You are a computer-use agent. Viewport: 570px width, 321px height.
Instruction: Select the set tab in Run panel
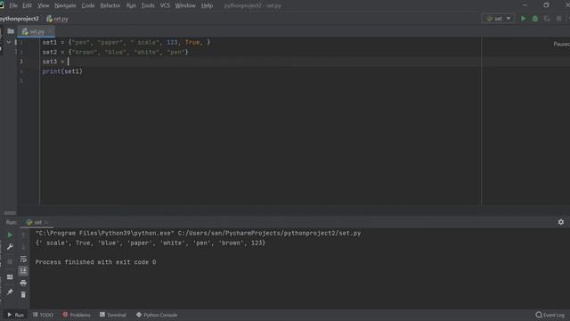click(34, 222)
